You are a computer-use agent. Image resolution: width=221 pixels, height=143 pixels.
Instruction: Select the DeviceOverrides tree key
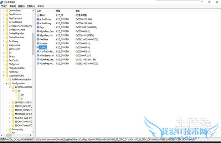pyautogui.click(x=16, y=37)
